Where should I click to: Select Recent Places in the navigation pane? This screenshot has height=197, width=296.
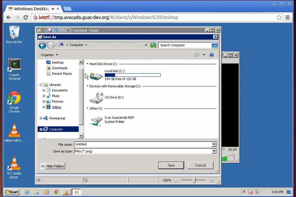click(x=62, y=74)
